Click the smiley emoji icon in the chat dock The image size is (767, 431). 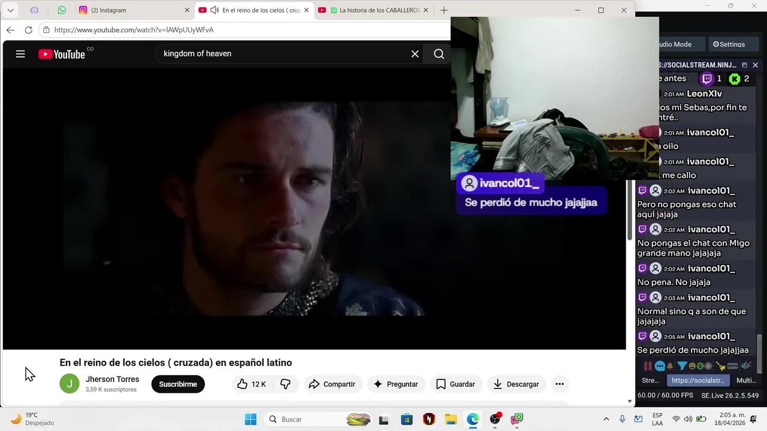[x=692, y=366]
